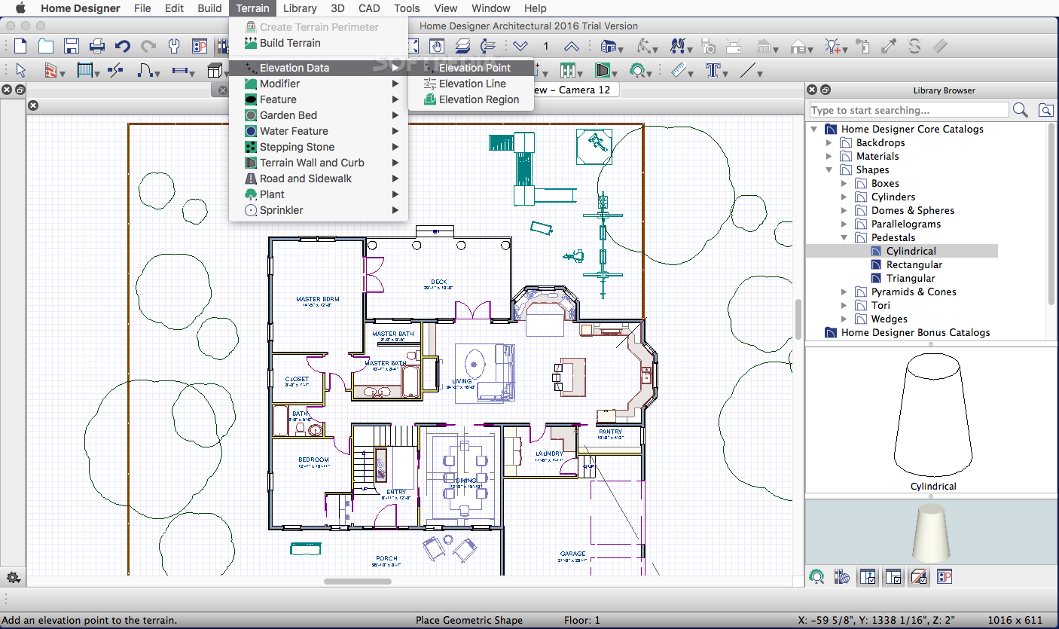Expand the Cylinders folder
This screenshot has height=629, width=1059.
click(844, 197)
